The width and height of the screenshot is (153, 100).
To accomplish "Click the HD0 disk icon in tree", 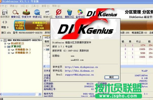I will coord(5,40).
